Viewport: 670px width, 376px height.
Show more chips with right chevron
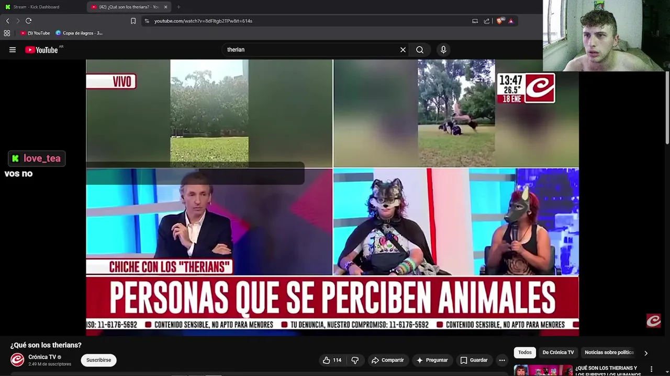coord(646,353)
